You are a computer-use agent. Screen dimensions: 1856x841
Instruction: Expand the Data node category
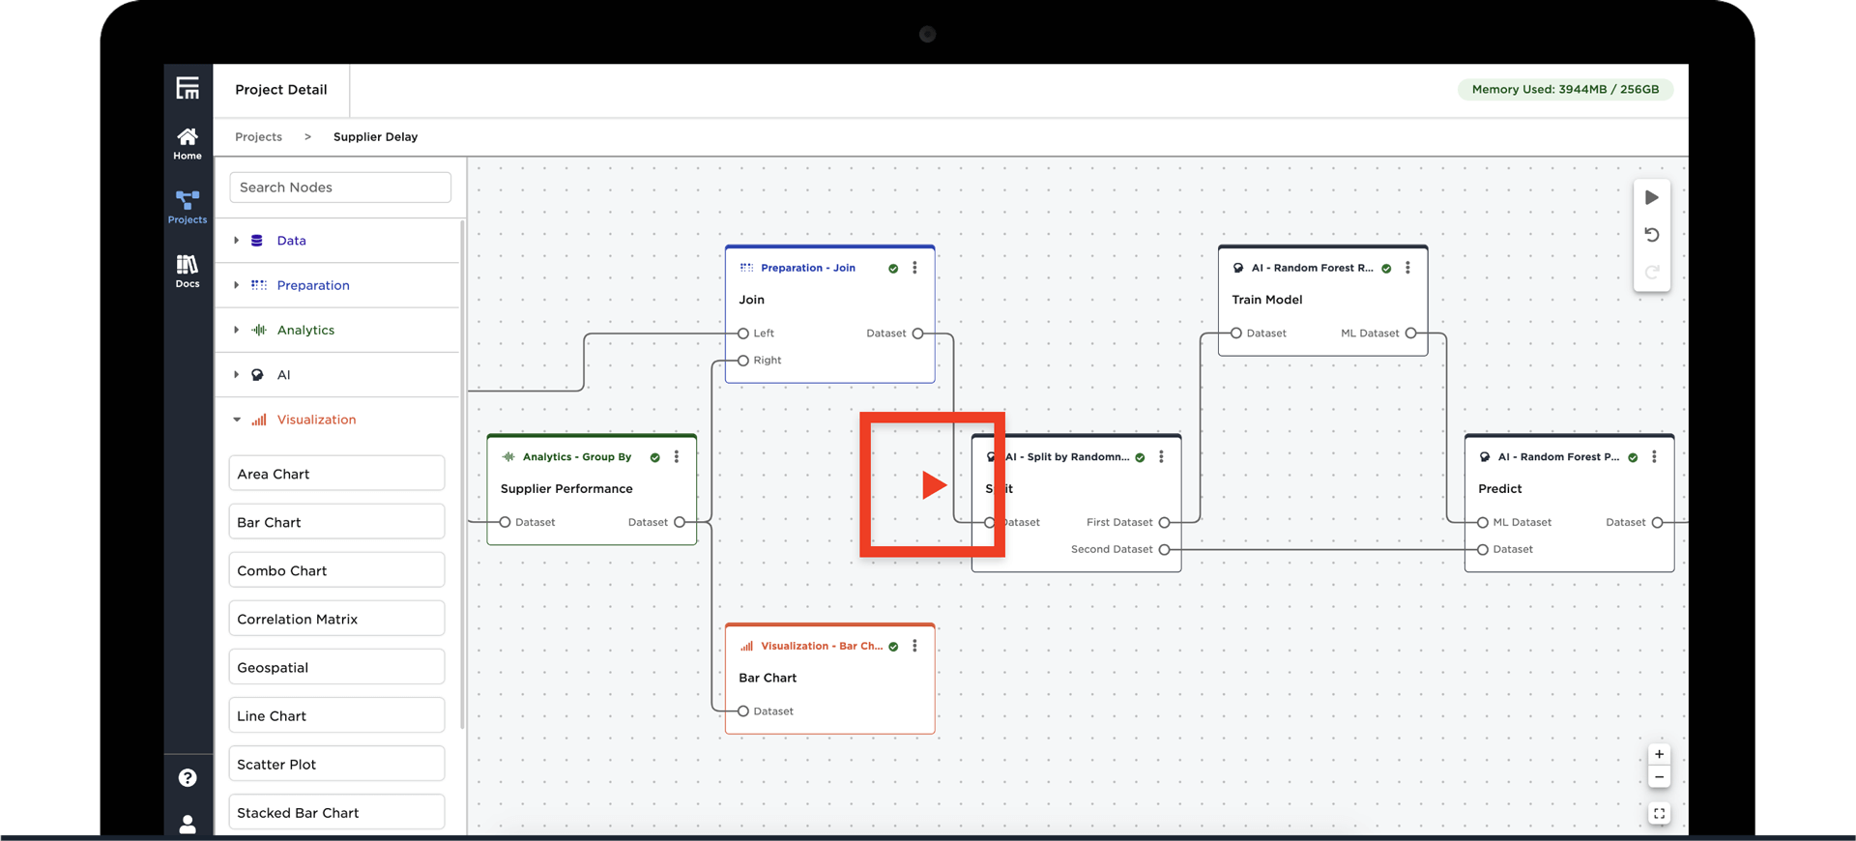[237, 241]
